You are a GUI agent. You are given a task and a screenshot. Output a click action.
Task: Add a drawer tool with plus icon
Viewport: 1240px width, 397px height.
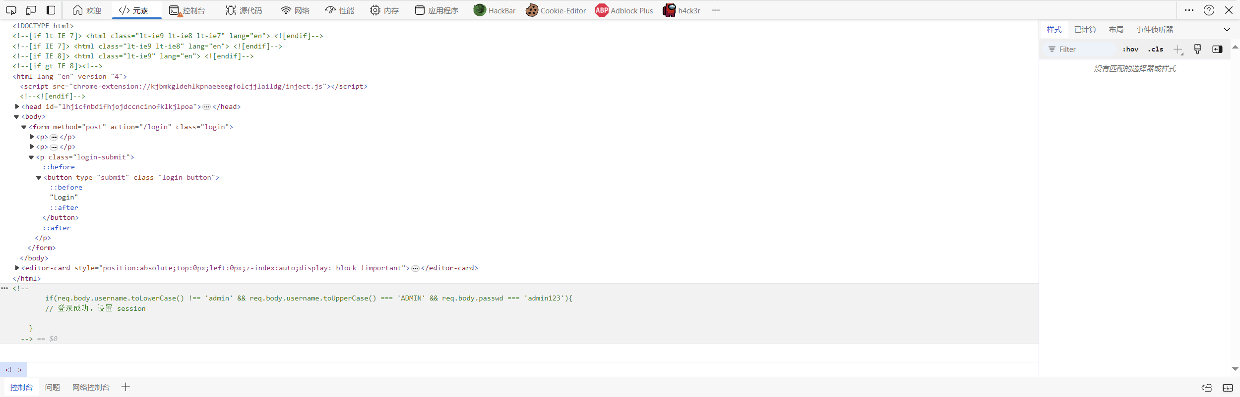[x=125, y=387]
